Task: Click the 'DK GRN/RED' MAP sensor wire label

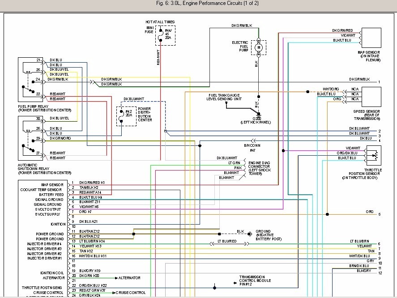Action: (x=342, y=30)
